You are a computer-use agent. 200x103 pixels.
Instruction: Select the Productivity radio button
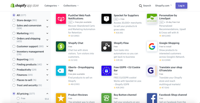tap(14, 70)
